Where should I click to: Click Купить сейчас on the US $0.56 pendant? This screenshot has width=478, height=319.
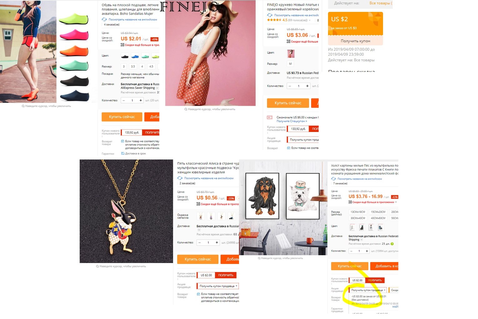[x=198, y=259]
